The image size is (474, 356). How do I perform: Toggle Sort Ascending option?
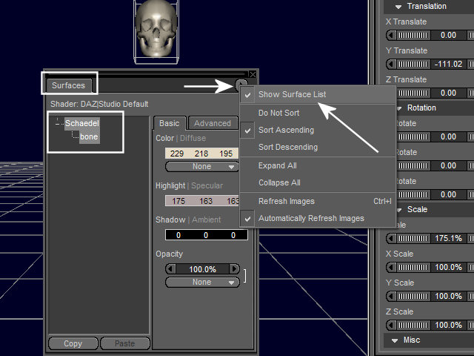[x=318, y=131]
